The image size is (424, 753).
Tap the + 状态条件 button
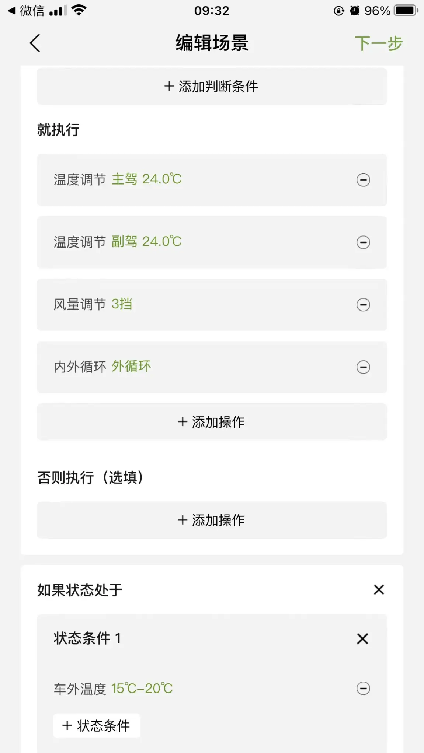[x=97, y=725]
